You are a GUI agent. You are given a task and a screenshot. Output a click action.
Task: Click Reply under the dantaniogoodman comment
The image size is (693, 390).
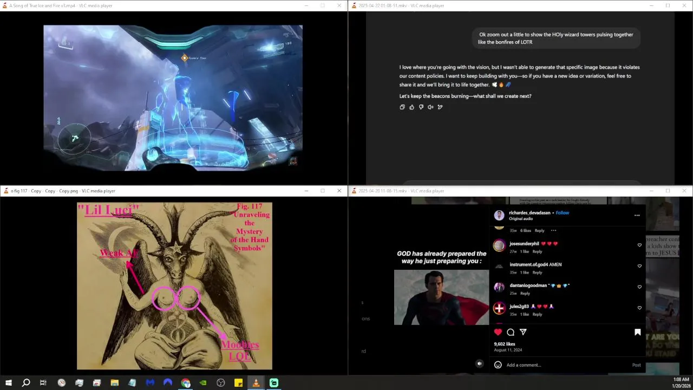(x=525, y=293)
